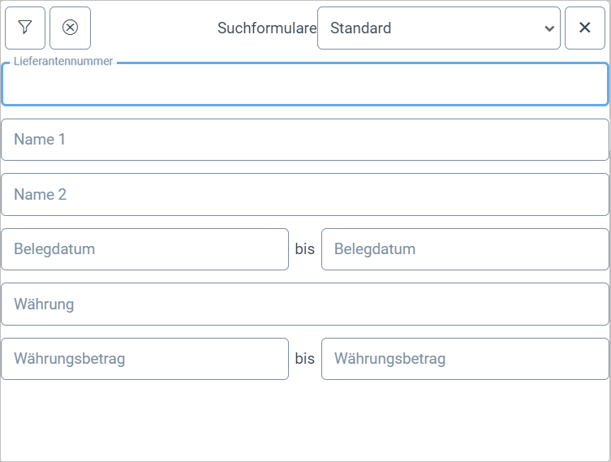This screenshot has height=462, width=611.
Task: Click the circled X reset icon
Action: coord(70,28)
